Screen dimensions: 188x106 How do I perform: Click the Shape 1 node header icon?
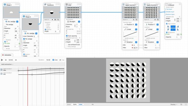pos(5,5)
